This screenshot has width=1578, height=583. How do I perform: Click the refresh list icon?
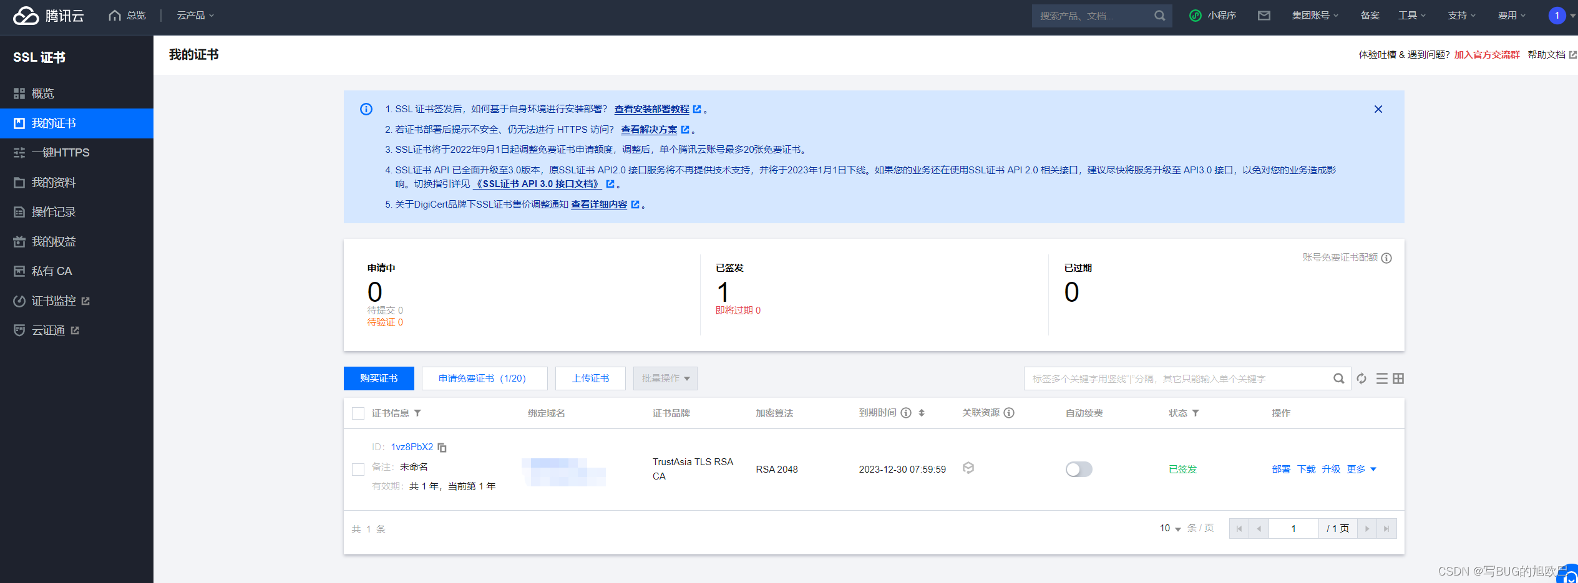[x=1361, y=378]
